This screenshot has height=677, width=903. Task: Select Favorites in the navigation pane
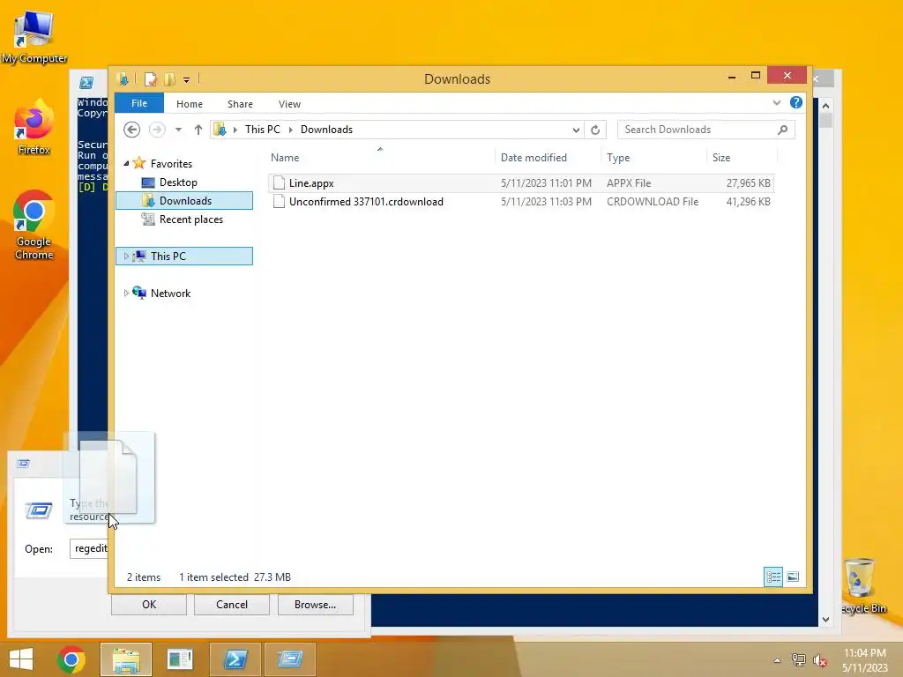click(172, 163)
